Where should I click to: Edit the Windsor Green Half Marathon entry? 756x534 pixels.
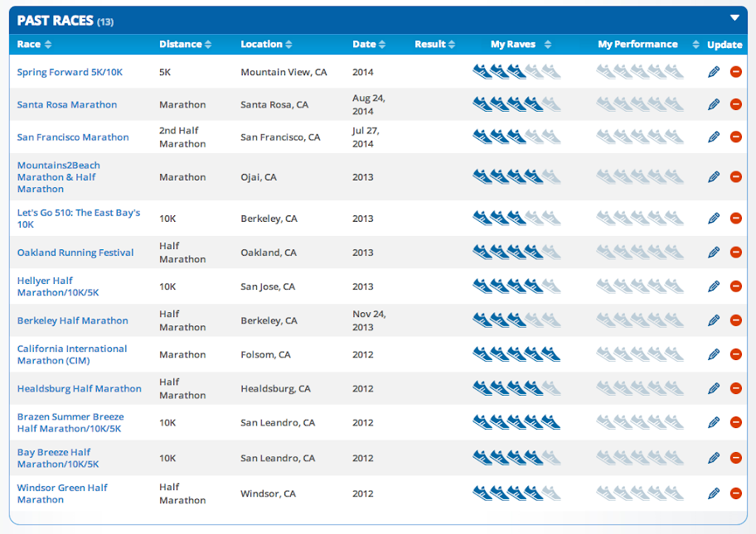tap(714, 493)
